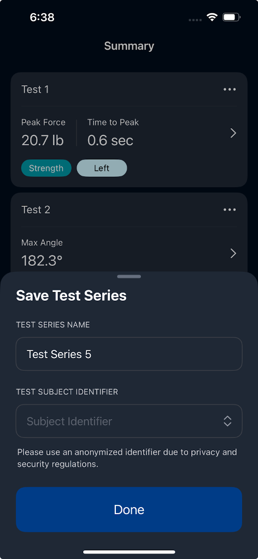Open Test 1 details chevron arrow
The image size is (258, 559).
pos(233,133)
